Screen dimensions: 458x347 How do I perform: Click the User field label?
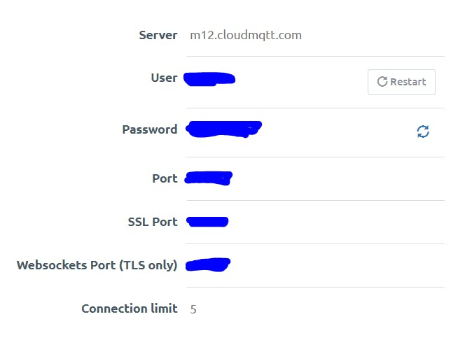click(164, 78)
